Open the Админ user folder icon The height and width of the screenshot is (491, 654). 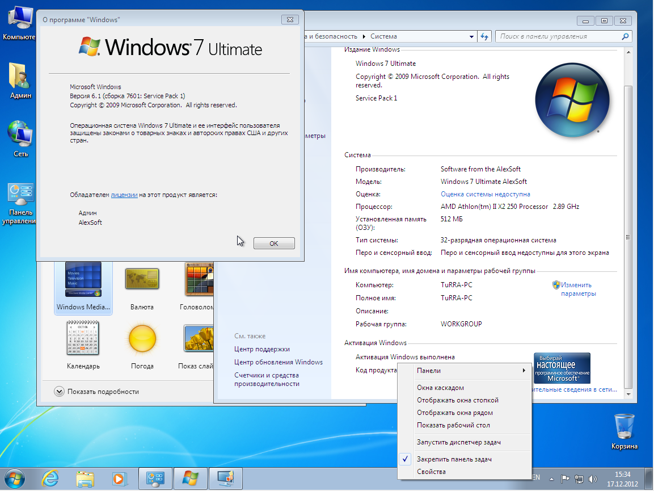[20, 81]
